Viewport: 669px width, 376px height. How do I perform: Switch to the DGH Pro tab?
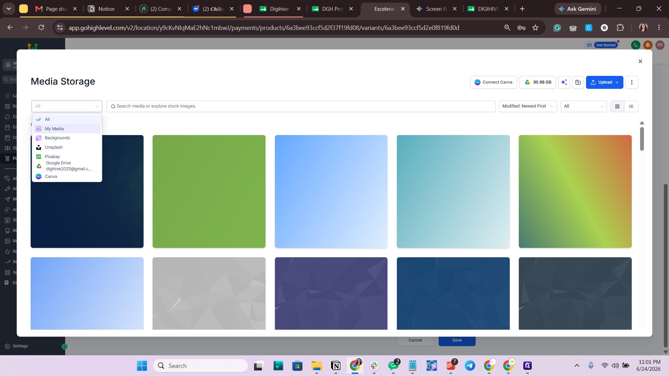pyautogui.click(x=332, y=9)
